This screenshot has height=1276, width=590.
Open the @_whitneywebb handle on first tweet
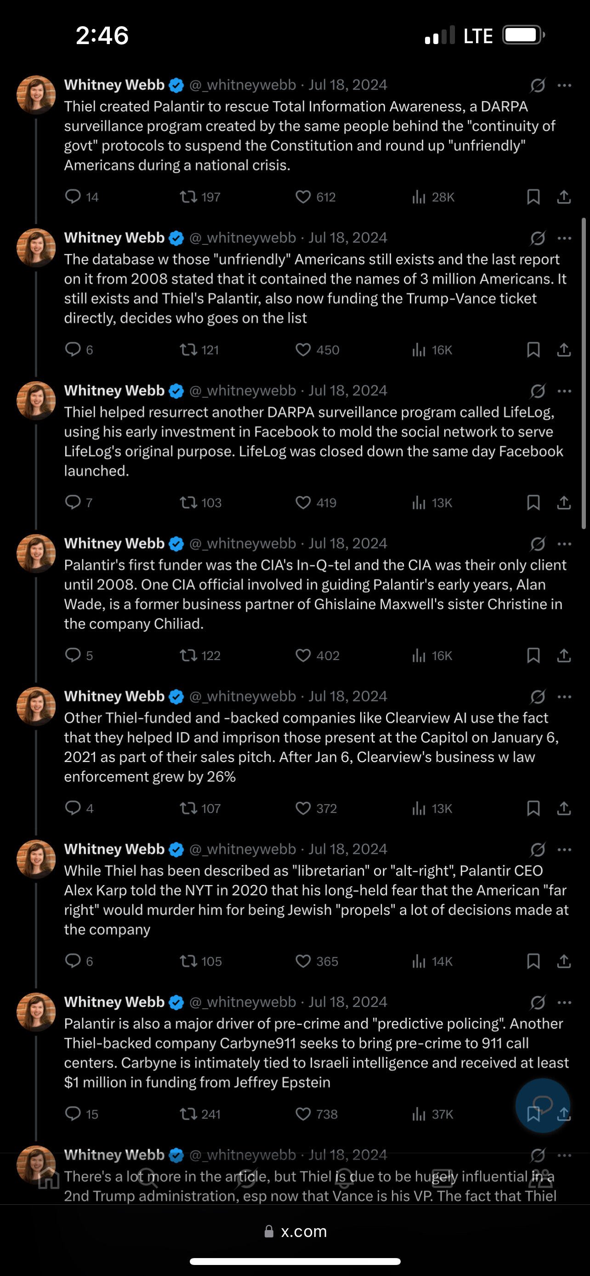[x=243, y=85]
